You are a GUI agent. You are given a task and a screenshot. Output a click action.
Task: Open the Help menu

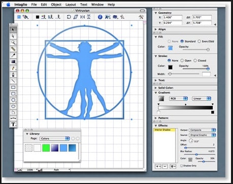coord(111,5)
